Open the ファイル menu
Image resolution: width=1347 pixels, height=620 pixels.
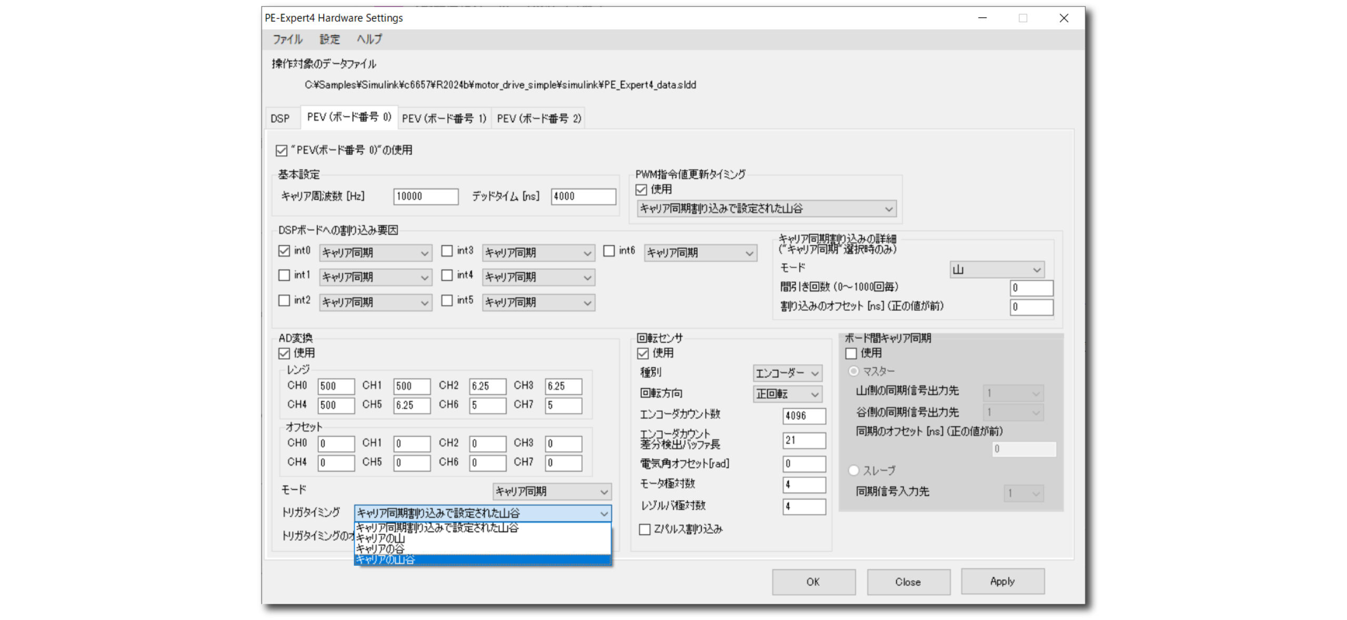pyautogui.click(x=287, y=39)
